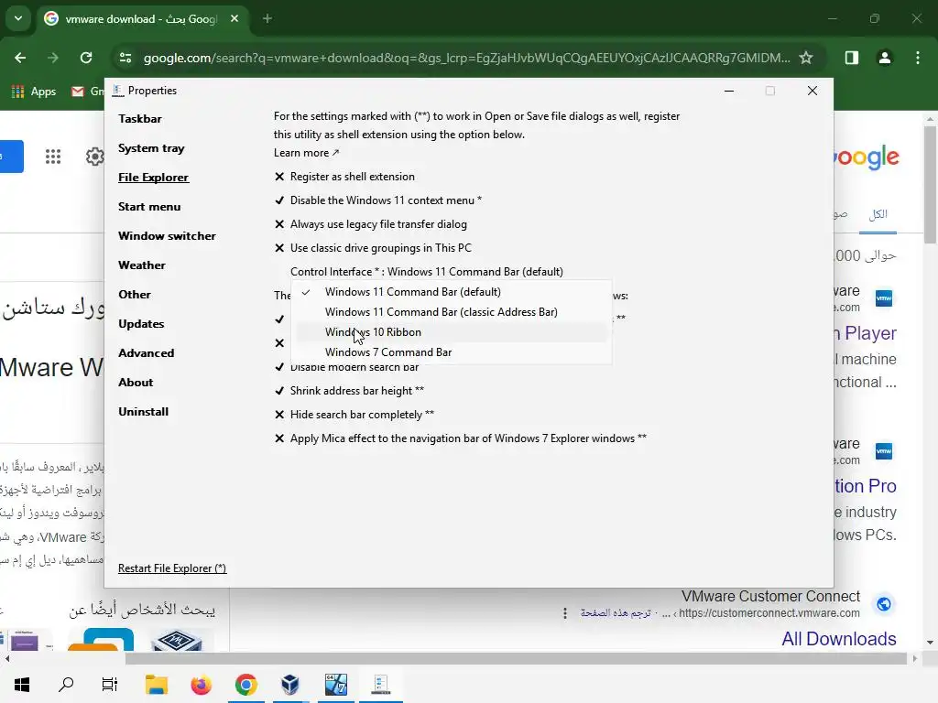Toggle Always use legacy file transfer dialog
Image resolution: width=938 pixels, height=703 pixels.
click(371, 224)
